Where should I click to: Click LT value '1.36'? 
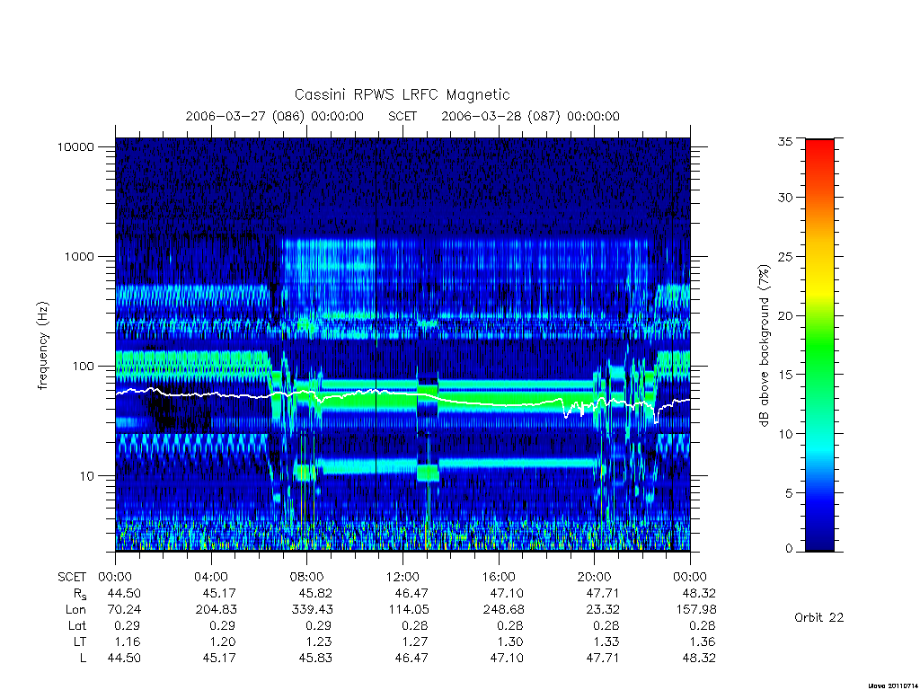coord(703,641)
